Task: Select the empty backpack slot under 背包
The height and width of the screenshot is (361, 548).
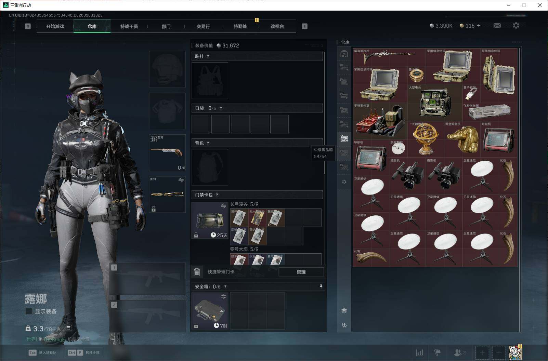Action: 210,167
